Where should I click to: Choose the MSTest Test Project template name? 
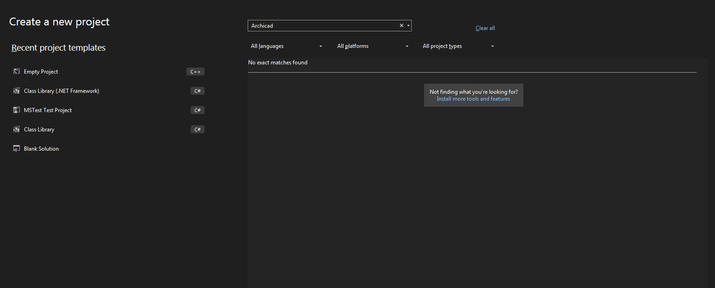pos(48,110)
